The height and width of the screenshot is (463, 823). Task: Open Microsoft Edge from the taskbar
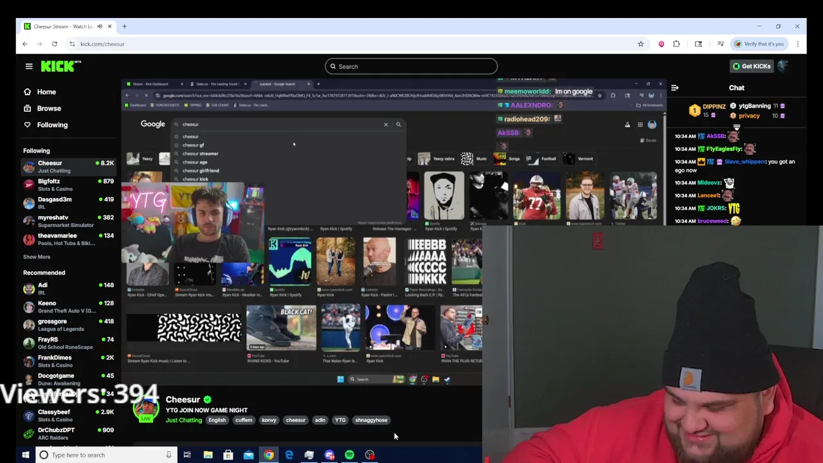tap(289, 455)
